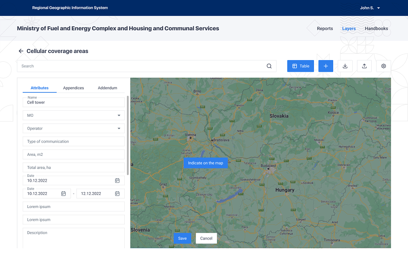
Task: Select the Addendum tab
Action: tap(108, 88)
